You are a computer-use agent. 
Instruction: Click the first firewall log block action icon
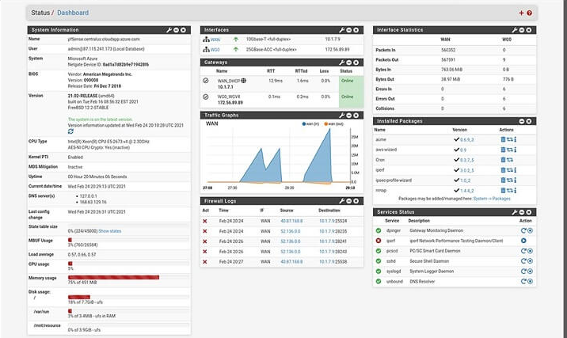tap(205, 221)
